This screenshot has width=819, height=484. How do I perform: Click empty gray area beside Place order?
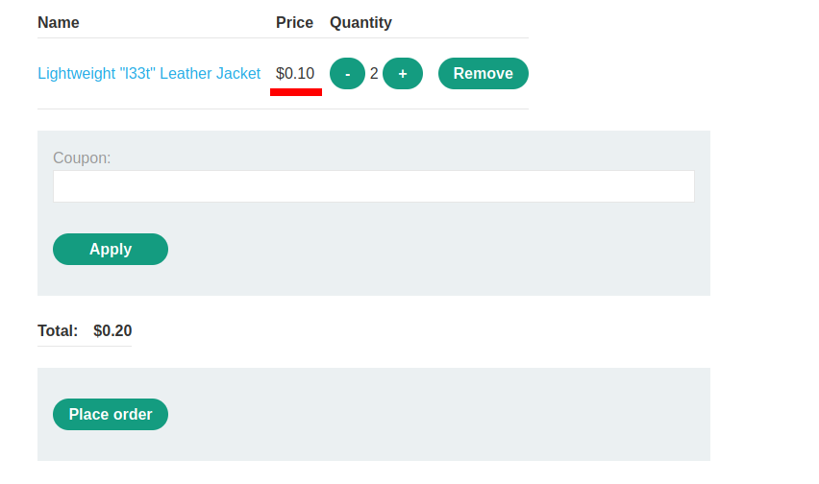[x=433, y=415]
